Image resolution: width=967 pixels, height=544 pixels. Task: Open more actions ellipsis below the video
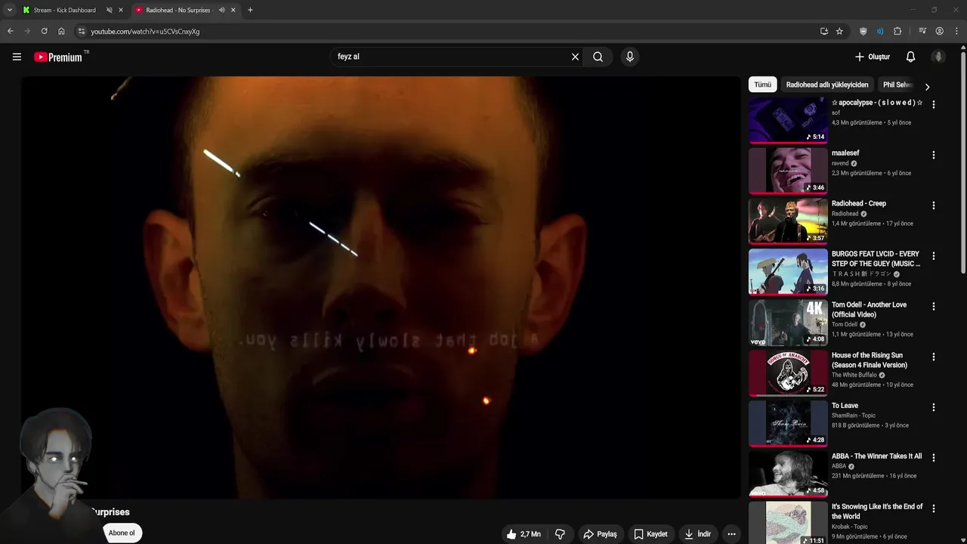(731, 534)
